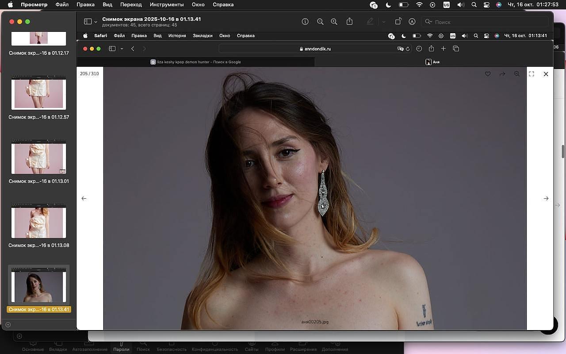Expand the sidebar view options chevron

96,22
